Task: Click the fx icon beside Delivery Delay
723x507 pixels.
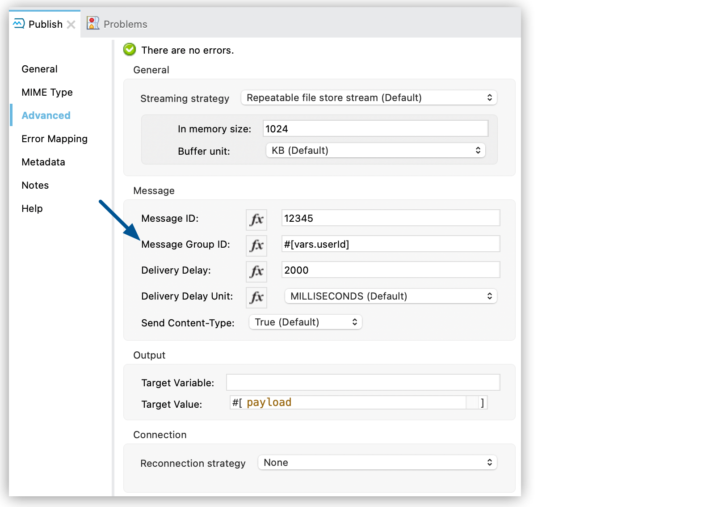Action: pyautogui.click(x=256, y=271)
